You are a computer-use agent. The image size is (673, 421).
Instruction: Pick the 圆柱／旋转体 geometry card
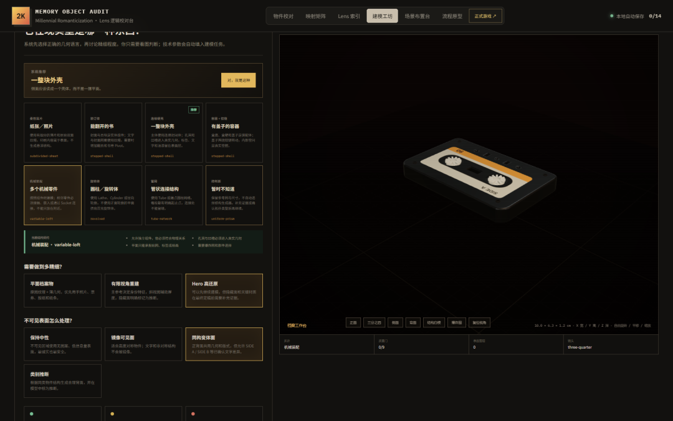pos(113,195)
